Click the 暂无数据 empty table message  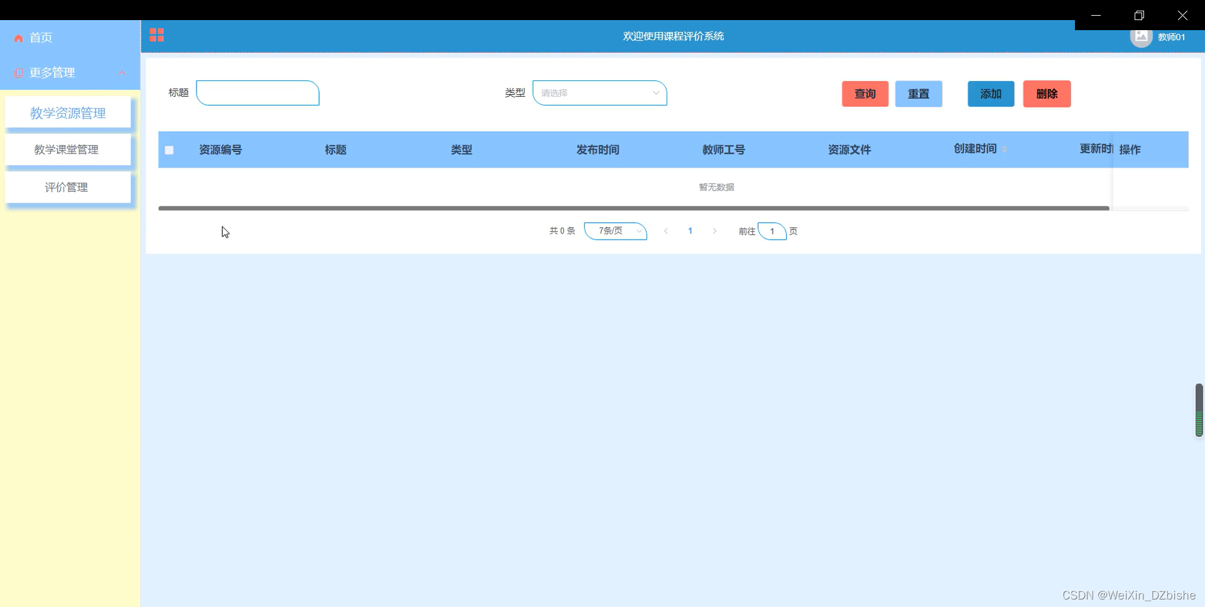pyautogui.click(x=716, y=187)
